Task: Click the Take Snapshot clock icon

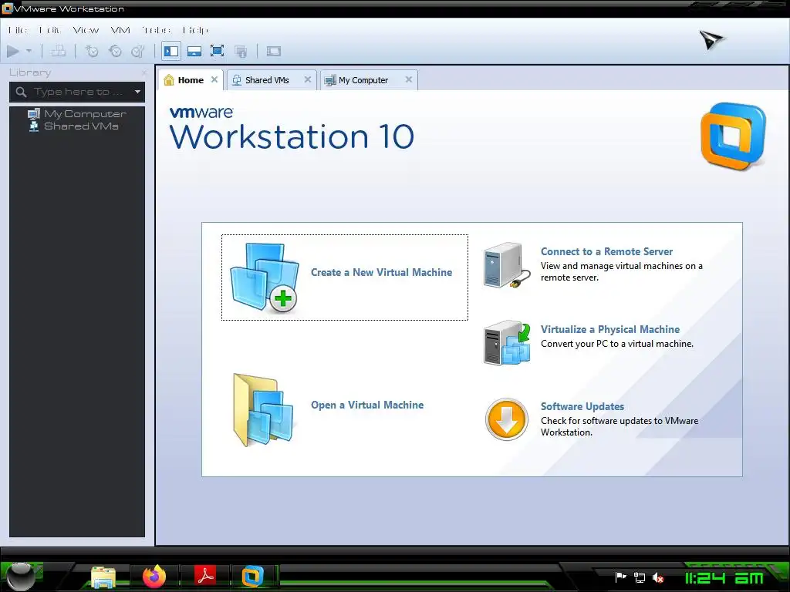Action: 92,51
